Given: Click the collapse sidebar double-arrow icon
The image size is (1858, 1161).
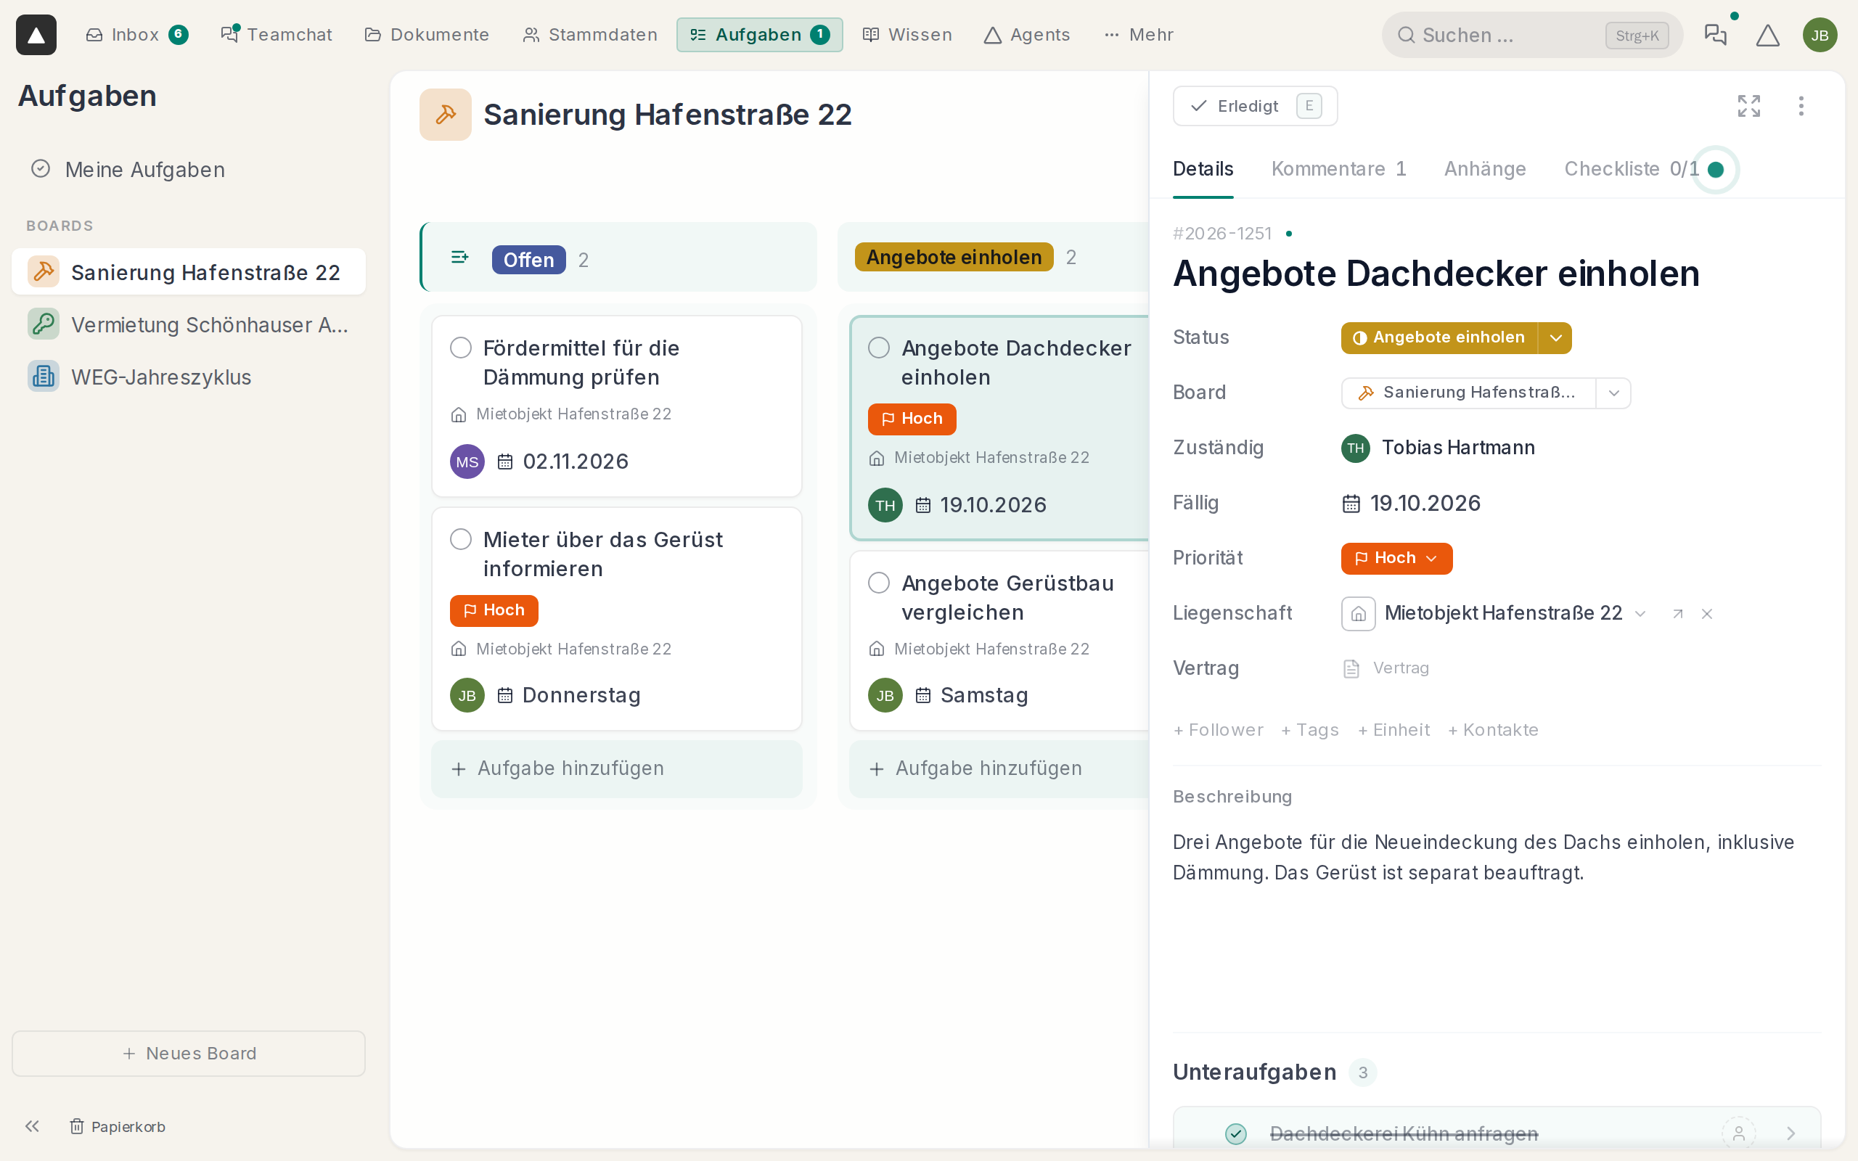Looking at the screenshot, I should point(31,1125).
